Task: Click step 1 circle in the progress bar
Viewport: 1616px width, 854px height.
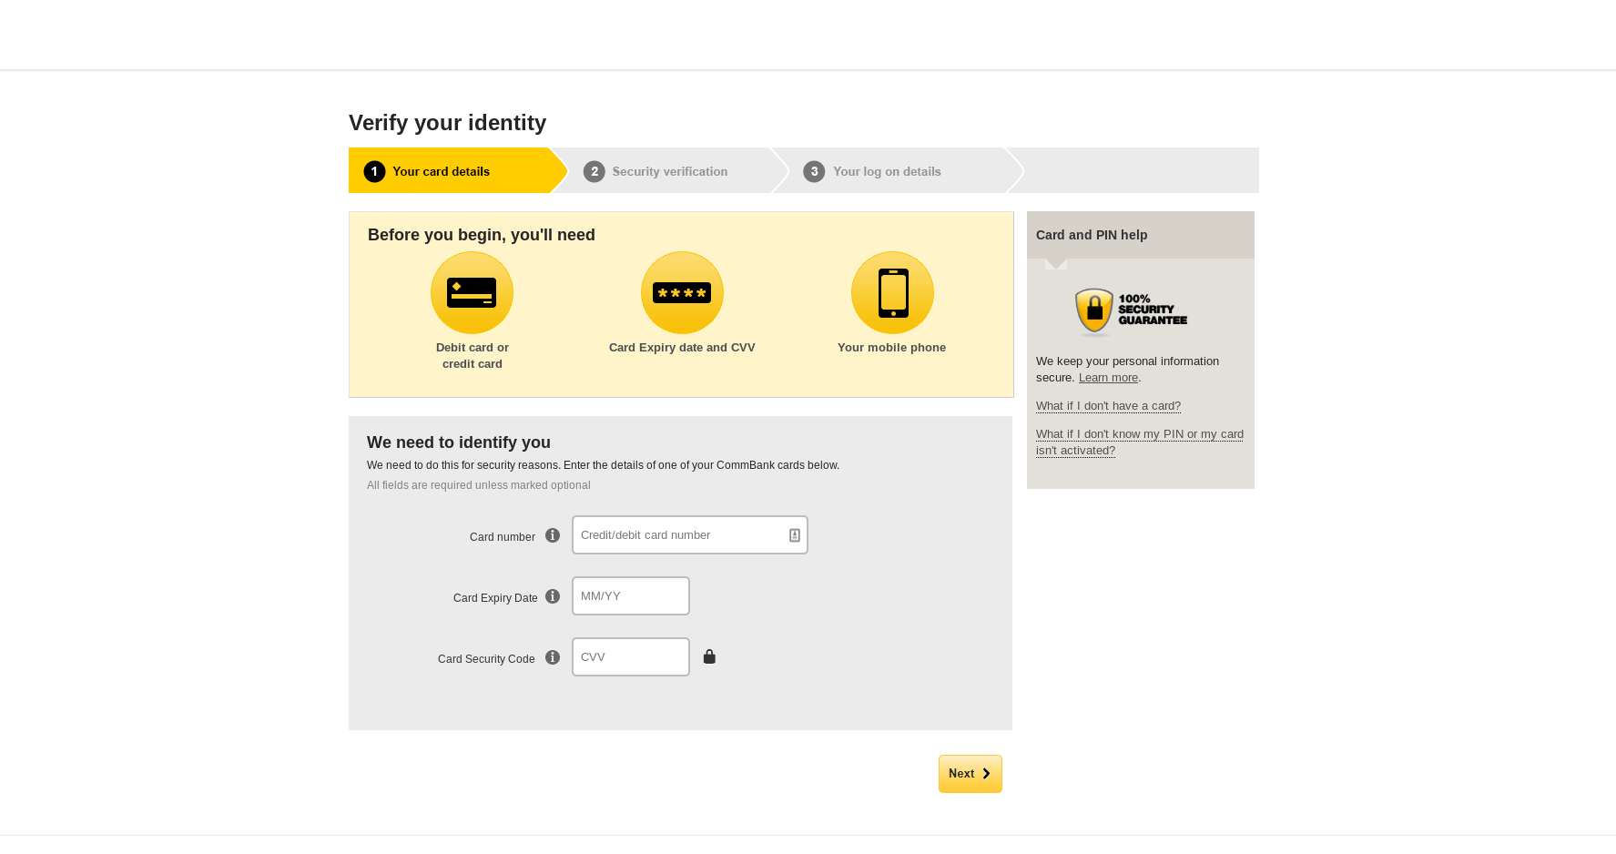Action: pyautogui.click(x=373, y=171)
